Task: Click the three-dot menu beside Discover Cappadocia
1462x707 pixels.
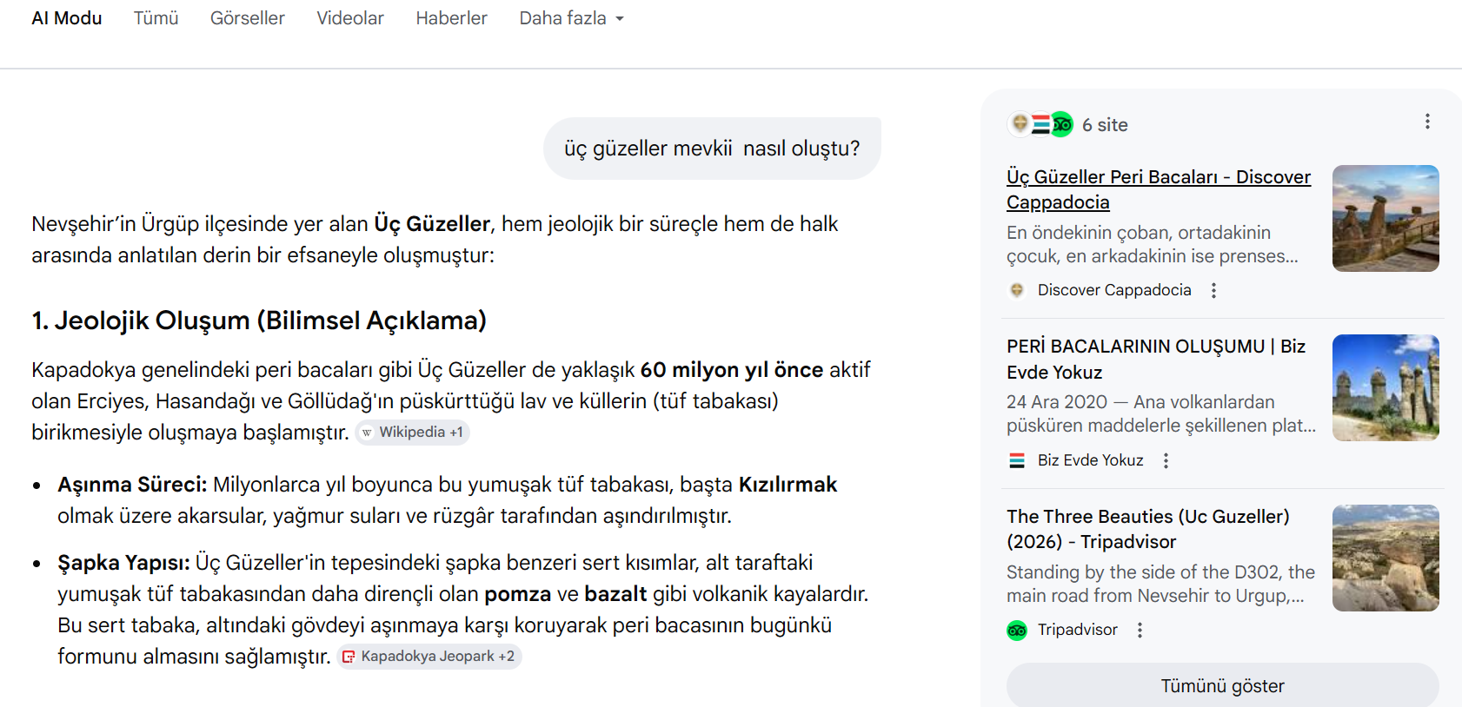Action: (1213, 290)
